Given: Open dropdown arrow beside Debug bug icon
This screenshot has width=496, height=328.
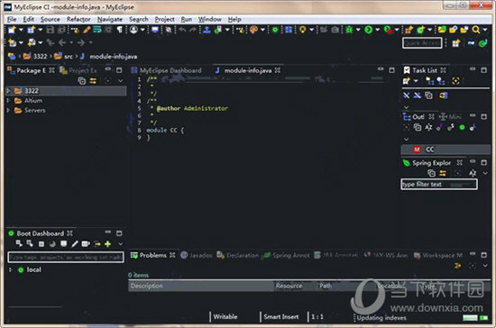Looking at the screenshot, I should (x=358, y=30).
